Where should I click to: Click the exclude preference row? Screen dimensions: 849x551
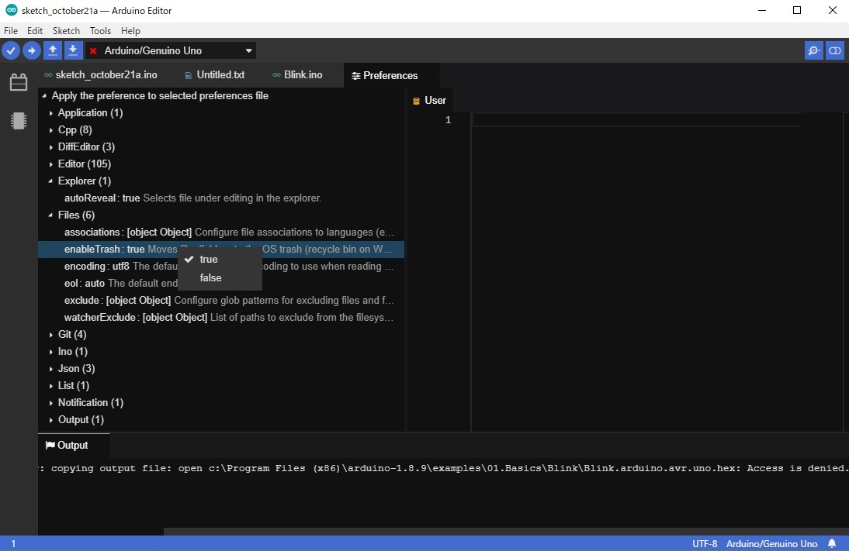pyautogui.click(x=221, y=300)
